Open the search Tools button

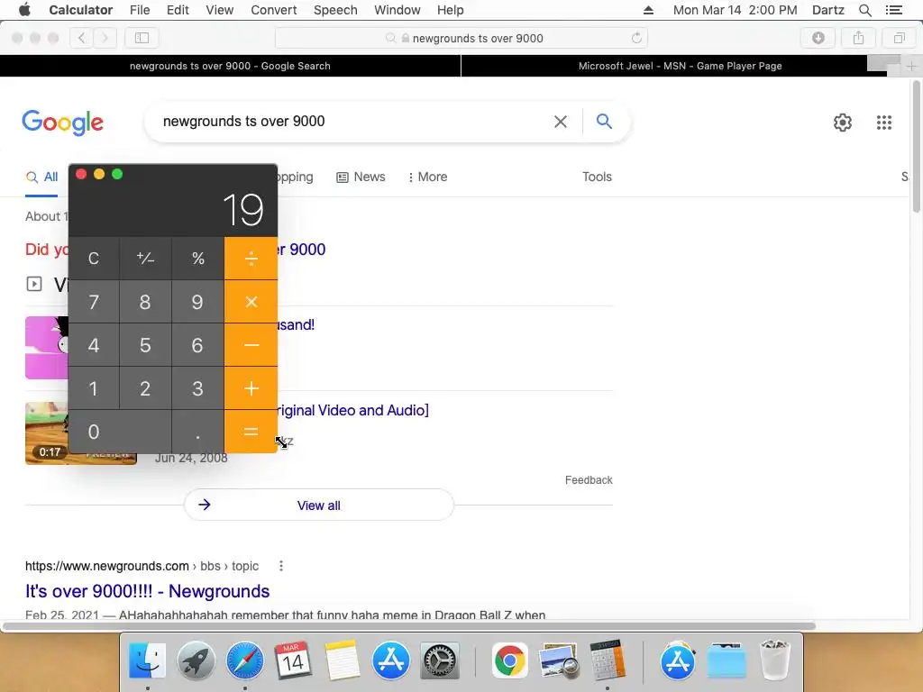tap(597, 178)
